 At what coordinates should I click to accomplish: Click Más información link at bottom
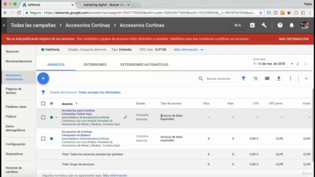point(115,176)
